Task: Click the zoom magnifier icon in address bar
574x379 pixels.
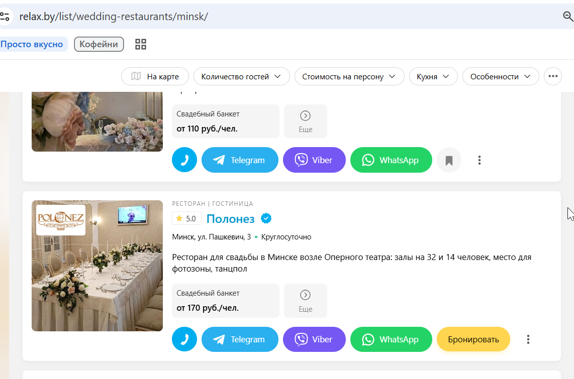Action: 568,17
